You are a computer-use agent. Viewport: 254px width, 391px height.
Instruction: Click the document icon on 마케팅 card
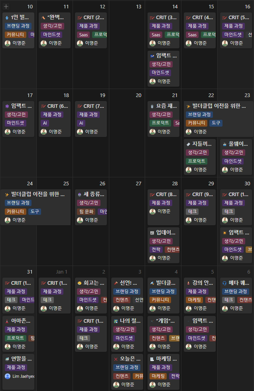[152, 359]
